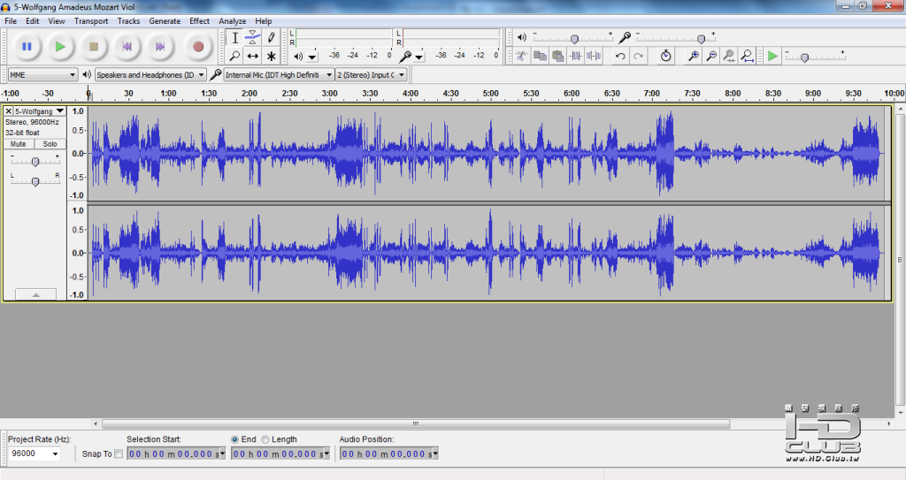
Task: Click the Zoom In magnifier icon
Action: 694,56
